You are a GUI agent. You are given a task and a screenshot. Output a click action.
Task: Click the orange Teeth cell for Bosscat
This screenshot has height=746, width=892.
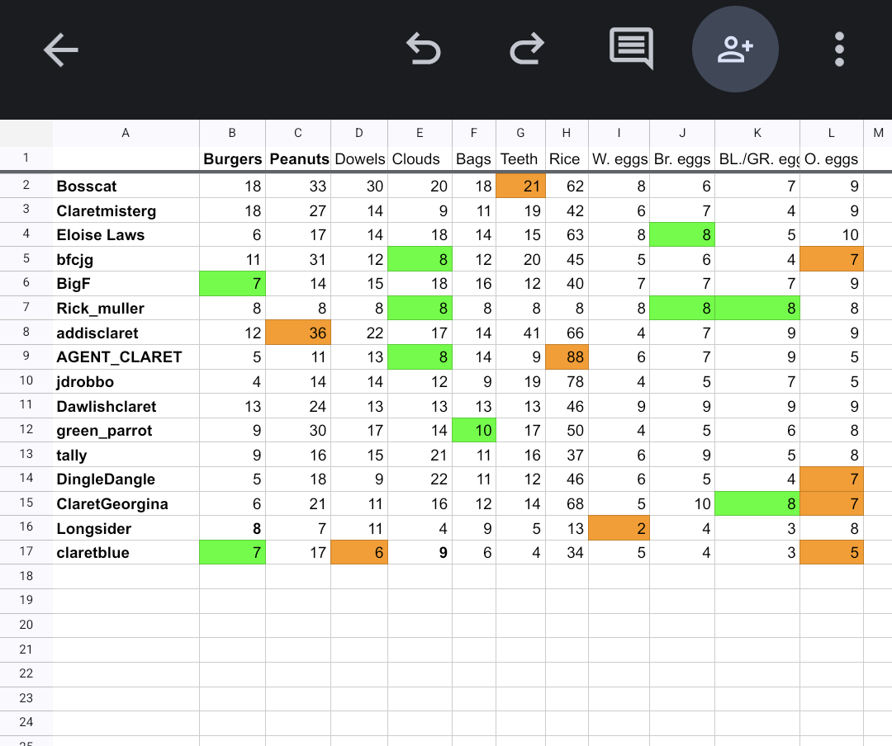tap(520, 186)
